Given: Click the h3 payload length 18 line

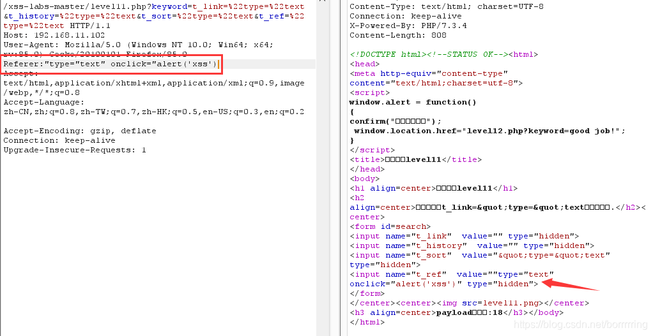Looking at the screenshot, I should pos(456,312).
